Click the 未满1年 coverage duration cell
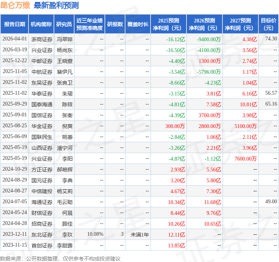 click(140, 234)
